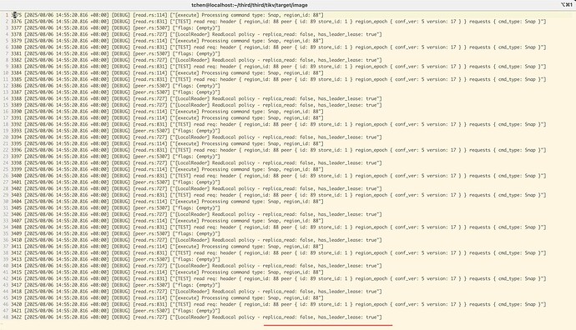Click execute Processing entry 3384
The width and height of the screenshot is (576, 330).
(x=167, y=73)
